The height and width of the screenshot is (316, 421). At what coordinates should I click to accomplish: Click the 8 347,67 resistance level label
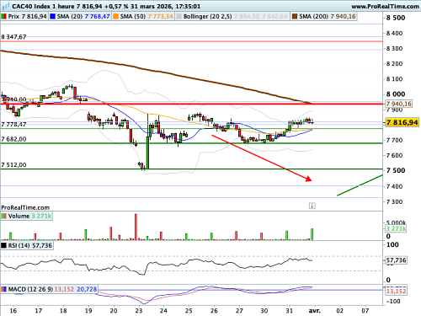pos(13,37)
